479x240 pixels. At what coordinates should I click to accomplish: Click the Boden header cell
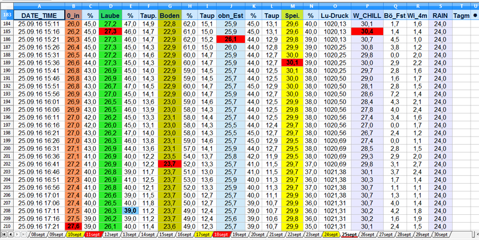170,16
